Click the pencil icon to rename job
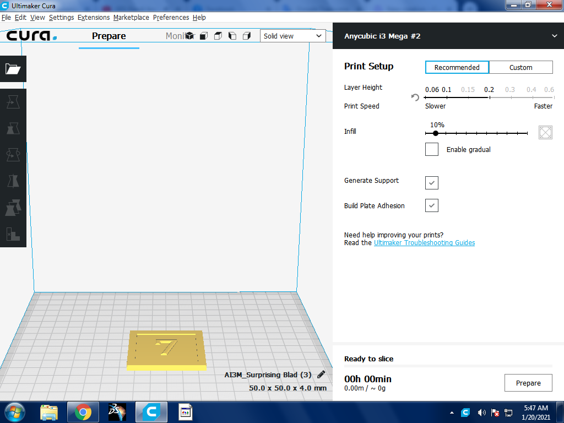 pyautogui.click(x=321, y=375)
